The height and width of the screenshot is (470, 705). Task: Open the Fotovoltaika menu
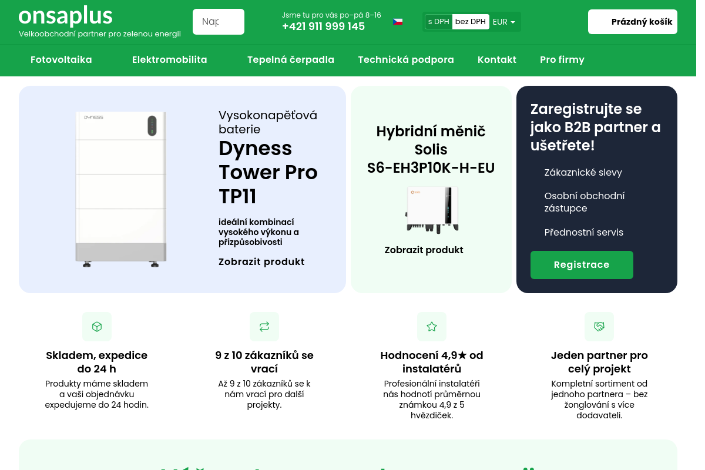(x=61, y=59)
